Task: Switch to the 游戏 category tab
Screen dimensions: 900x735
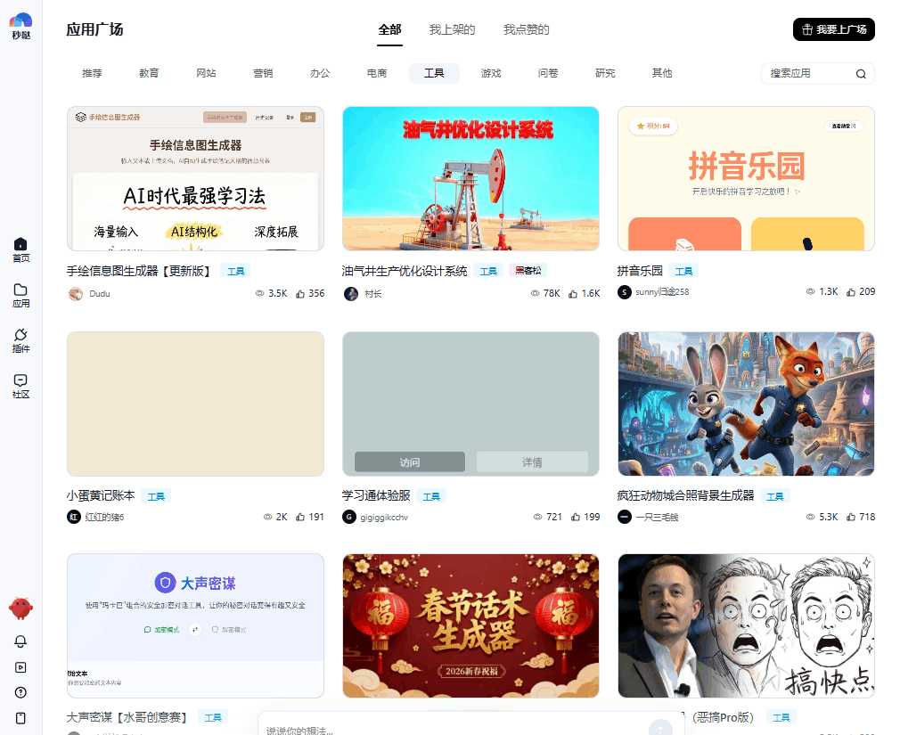Action: coord(490,73)
